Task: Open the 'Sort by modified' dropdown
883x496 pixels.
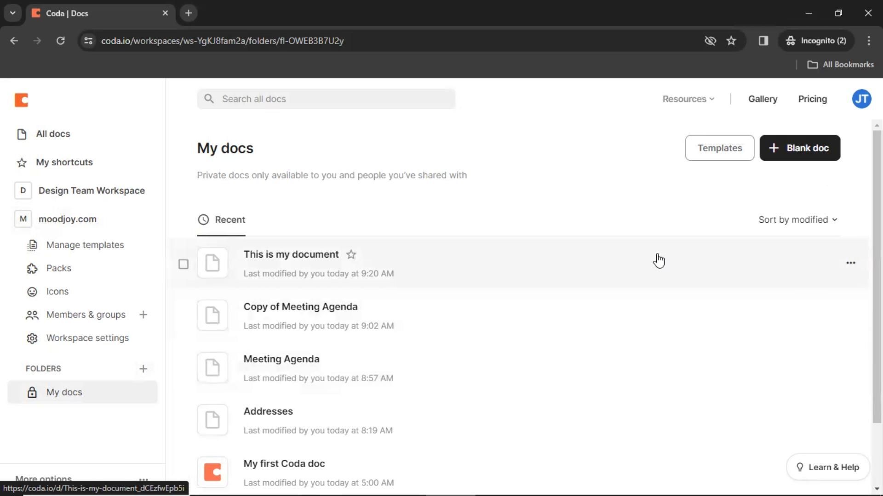Action: click(797, 220)
